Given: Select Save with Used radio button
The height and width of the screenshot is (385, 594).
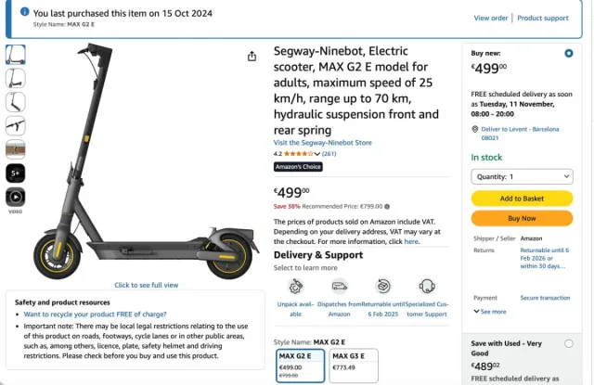Looking at the screenshot, I should pos(568,344).
